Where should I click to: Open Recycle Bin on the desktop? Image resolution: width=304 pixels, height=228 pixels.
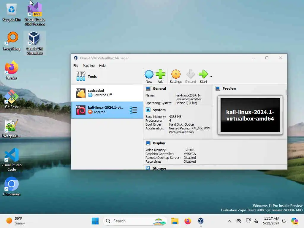click(x=12, y=12)
